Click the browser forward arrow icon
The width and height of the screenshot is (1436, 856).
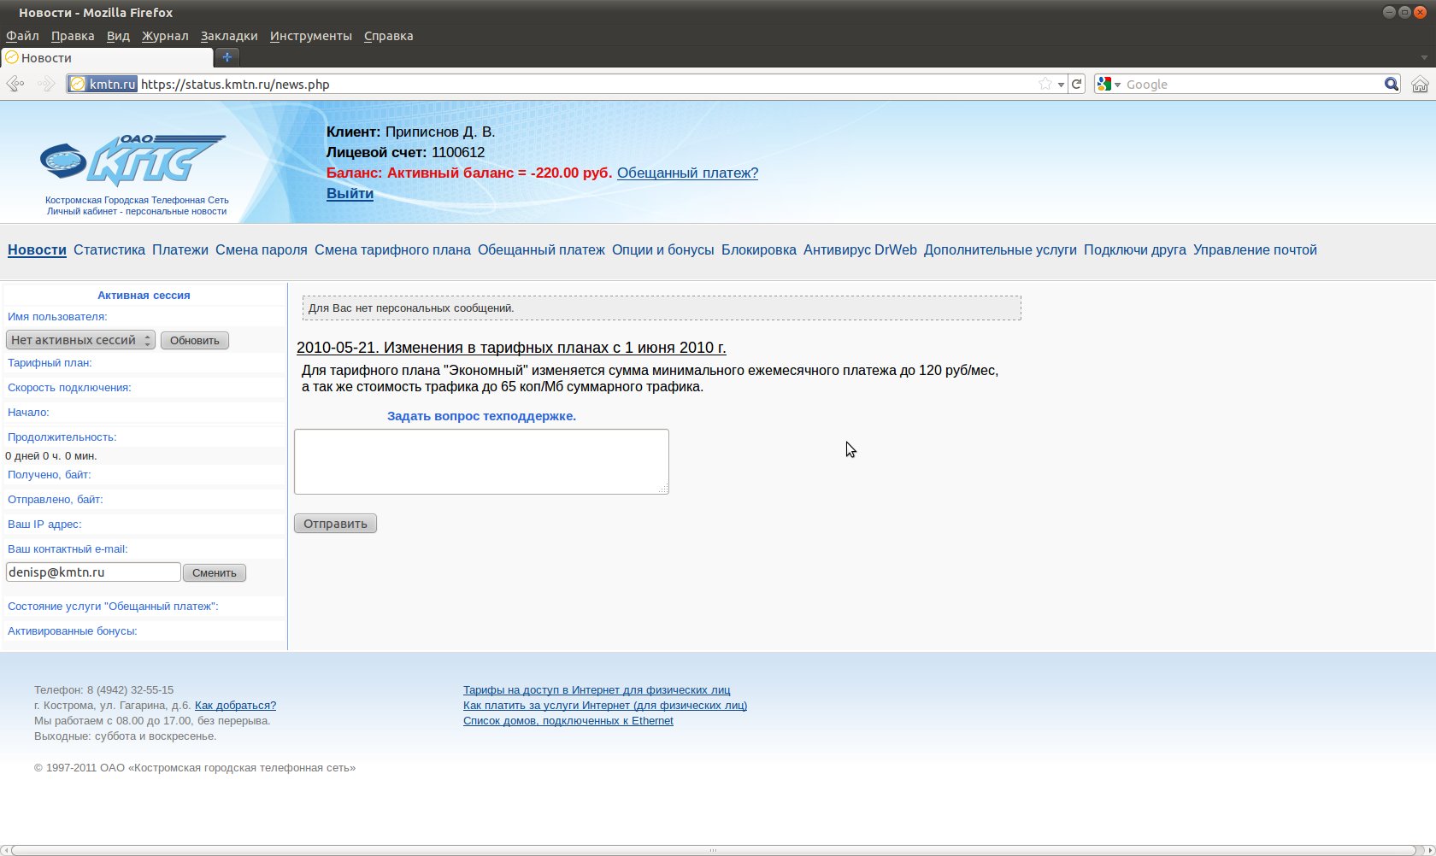[46, 84]
